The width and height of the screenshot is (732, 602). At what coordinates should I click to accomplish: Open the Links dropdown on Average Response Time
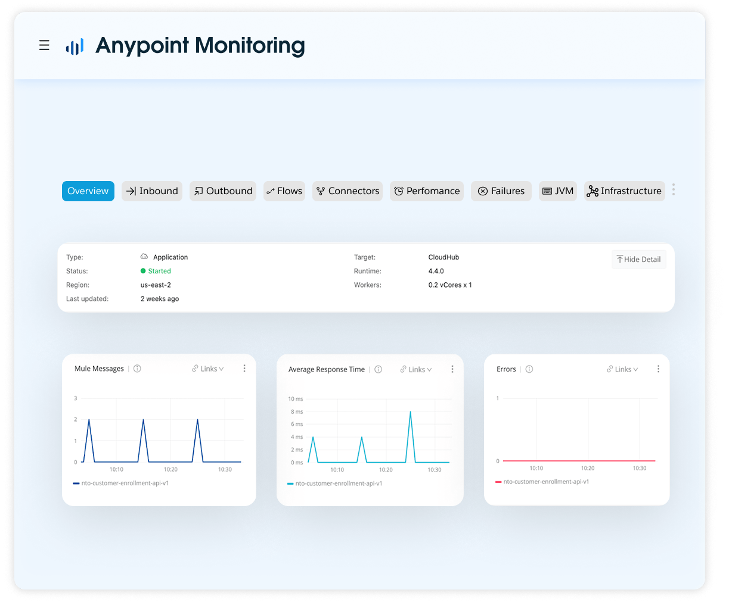pos(415,369)
